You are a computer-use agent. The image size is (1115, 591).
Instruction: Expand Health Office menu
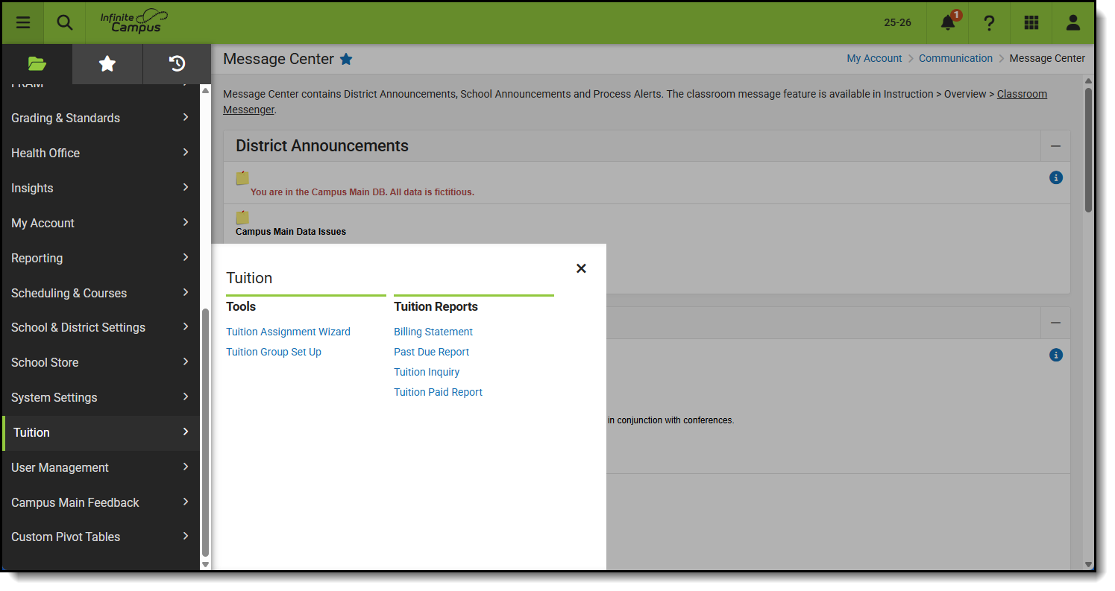point(101,153)
